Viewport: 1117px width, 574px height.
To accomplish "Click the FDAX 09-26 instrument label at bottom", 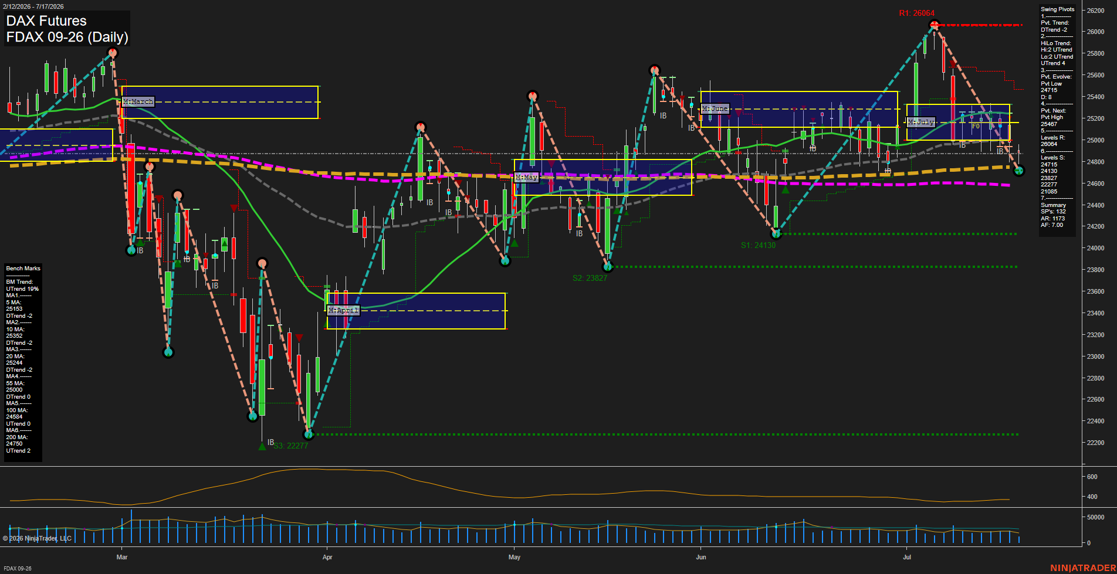I will (18, 569).
